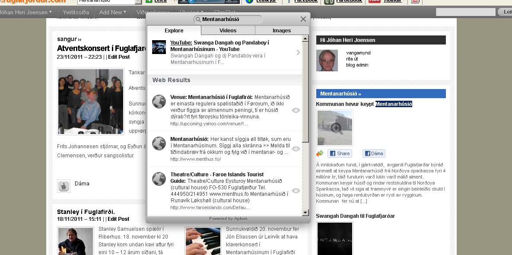Open the dark Swangah Dangah thumbnail
The height and width of the screenshot is (255, 512).
(x=335, y=239)
